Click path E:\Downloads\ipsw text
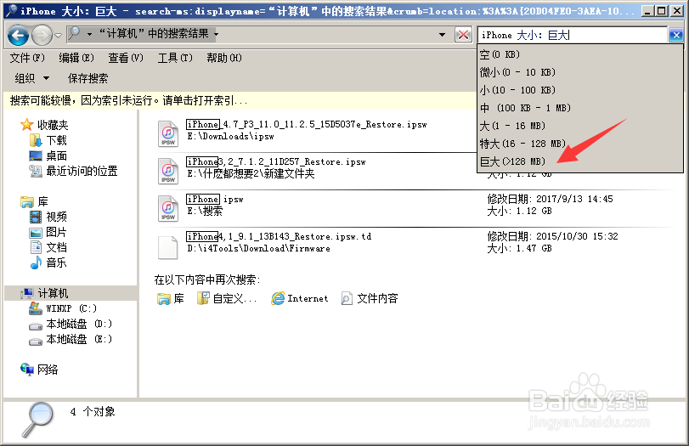The image size is (689, 446). point(231,136)
